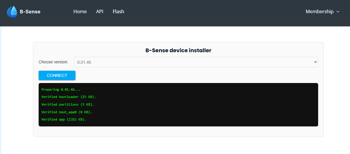Select the 'Verified bootloader (25 KB)' log line
The height and width of the screenshot is (154, 350).
(68, 97)
